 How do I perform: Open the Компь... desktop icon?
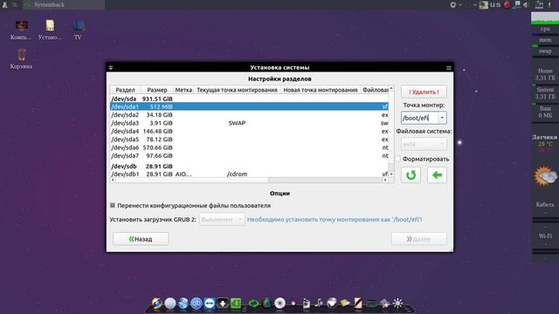tap(21, 30)
